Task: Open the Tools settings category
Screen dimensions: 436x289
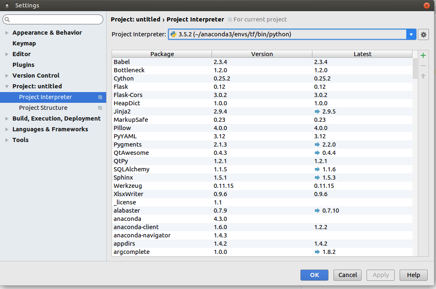Action: pos(21,140)
